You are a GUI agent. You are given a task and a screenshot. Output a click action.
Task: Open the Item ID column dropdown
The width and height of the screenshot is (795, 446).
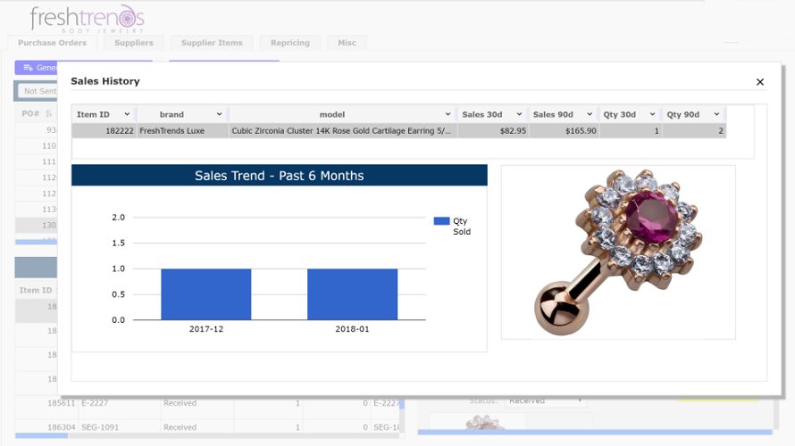tap(127, 114)
